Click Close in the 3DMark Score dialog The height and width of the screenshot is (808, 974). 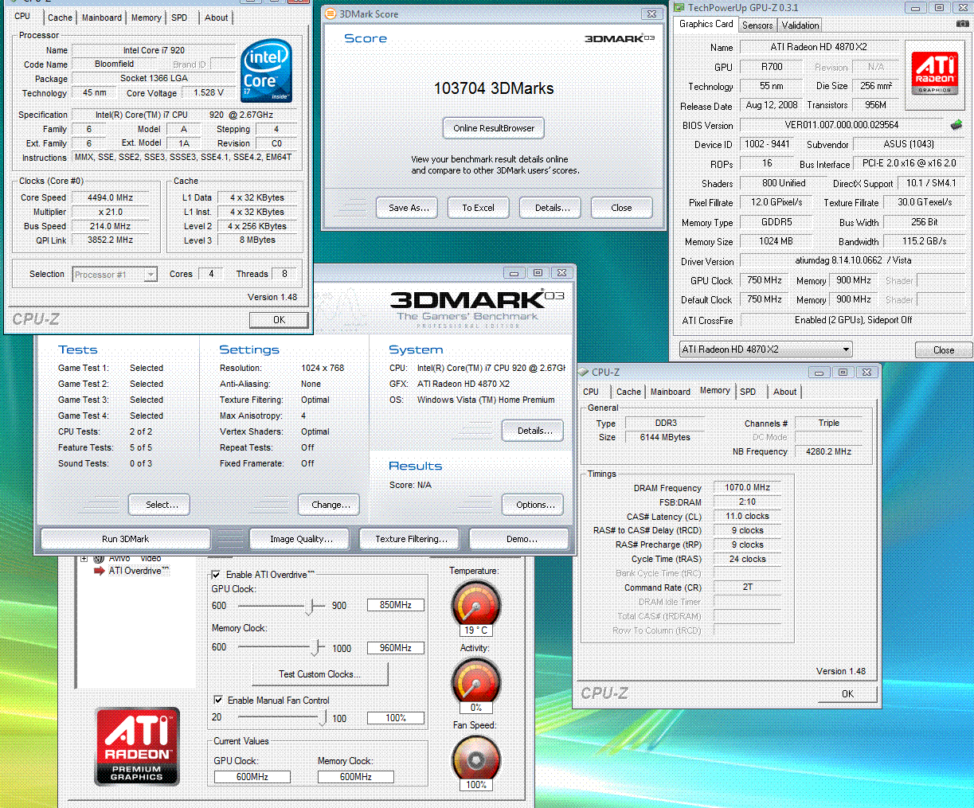point(621,208)
